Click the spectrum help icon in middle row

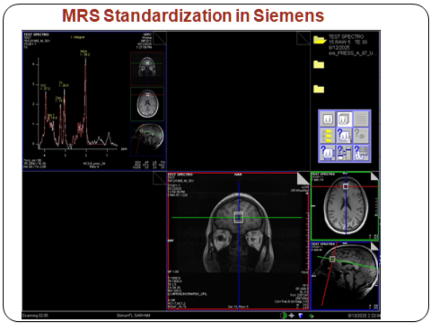(x=345, y=136)
